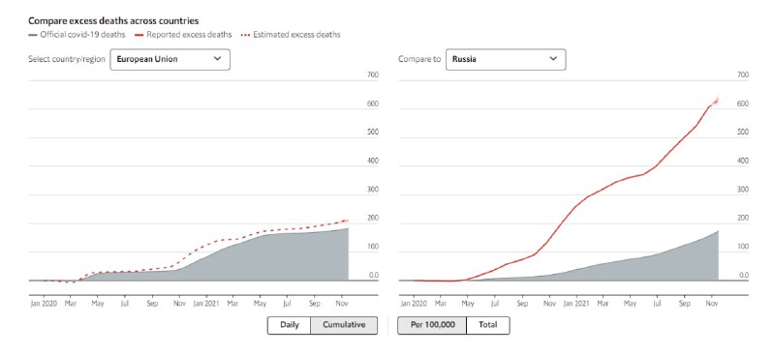Click chevron arrow in European Union selector
The image size is (775, 355).
pyautogui.click(x=217, y=59)
